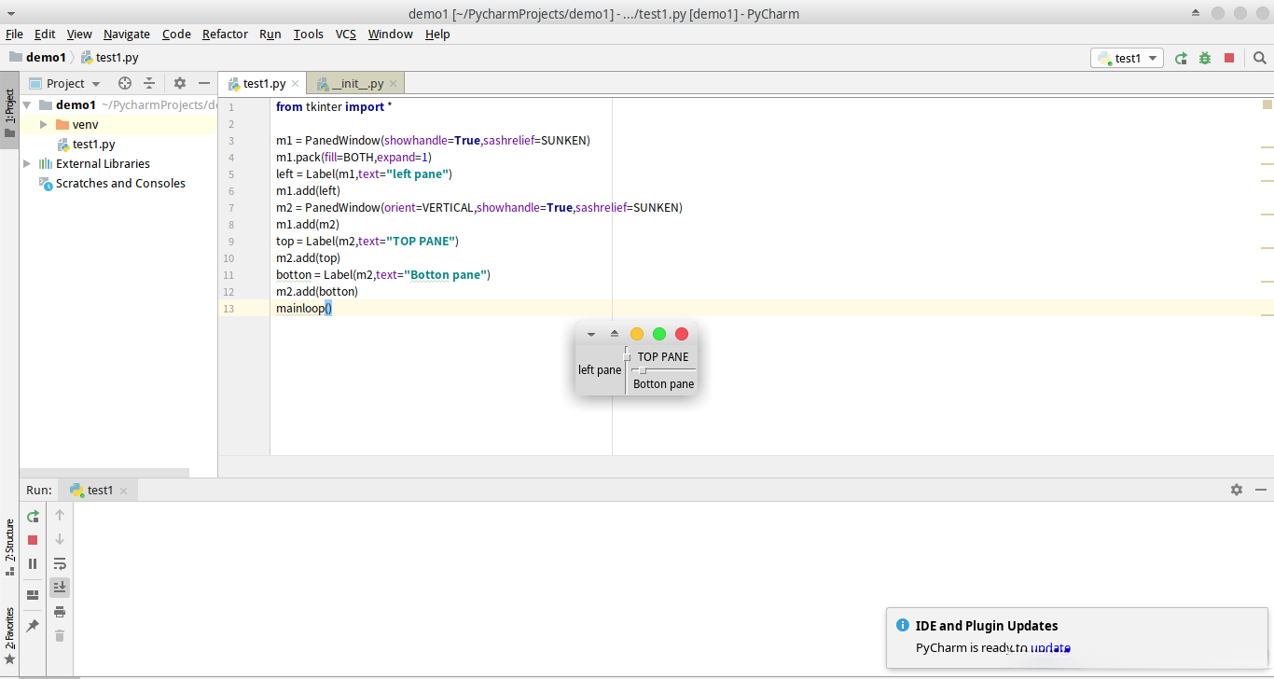Stop the running process in top toolbar
This screenshot has width=1274, height=679.
coord(1229,58)
